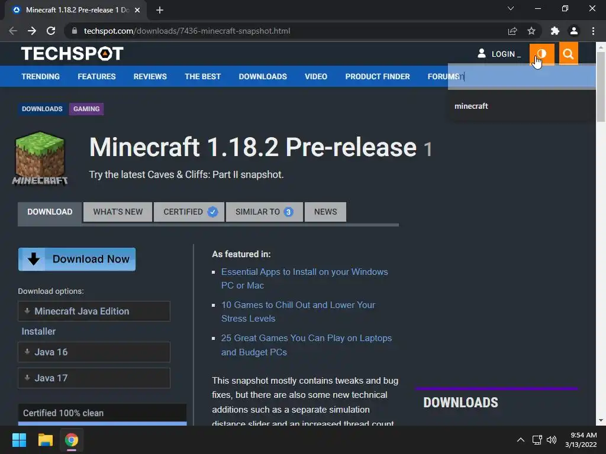Image resolution: width=606 pixels, height=454 pixels.
Task: Reload the page with the refresh icon
Action: click(51, 31)
